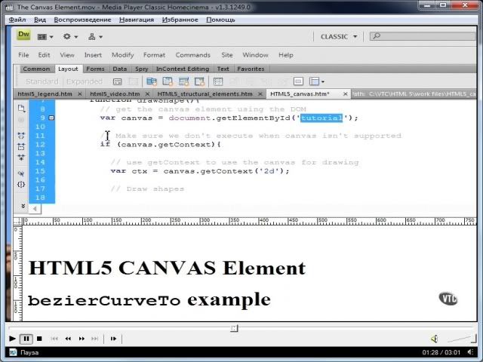Switch to the Data insert tab
483x362 pixels.
[119, 69]
